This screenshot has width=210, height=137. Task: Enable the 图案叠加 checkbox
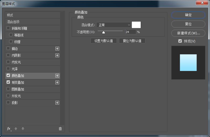pos(8,89)
